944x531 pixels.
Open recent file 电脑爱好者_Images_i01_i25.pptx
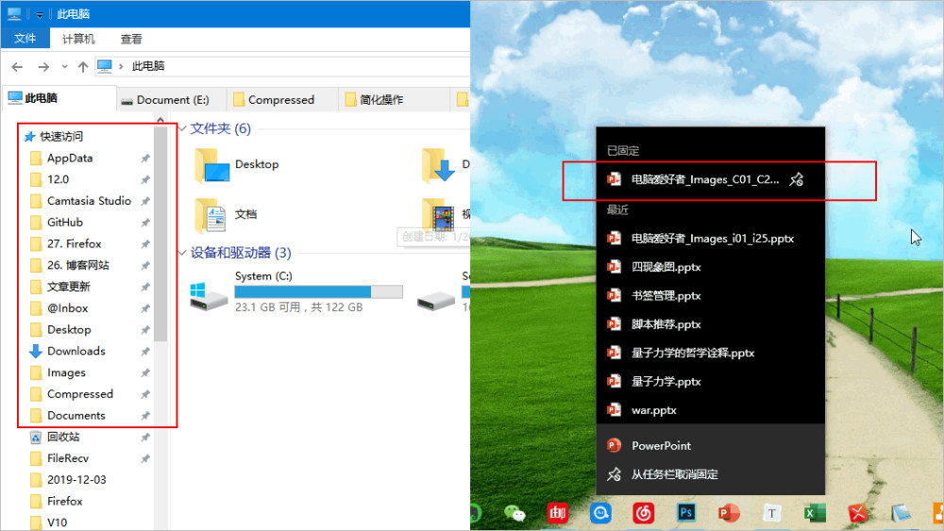click(x=711, y=238)
